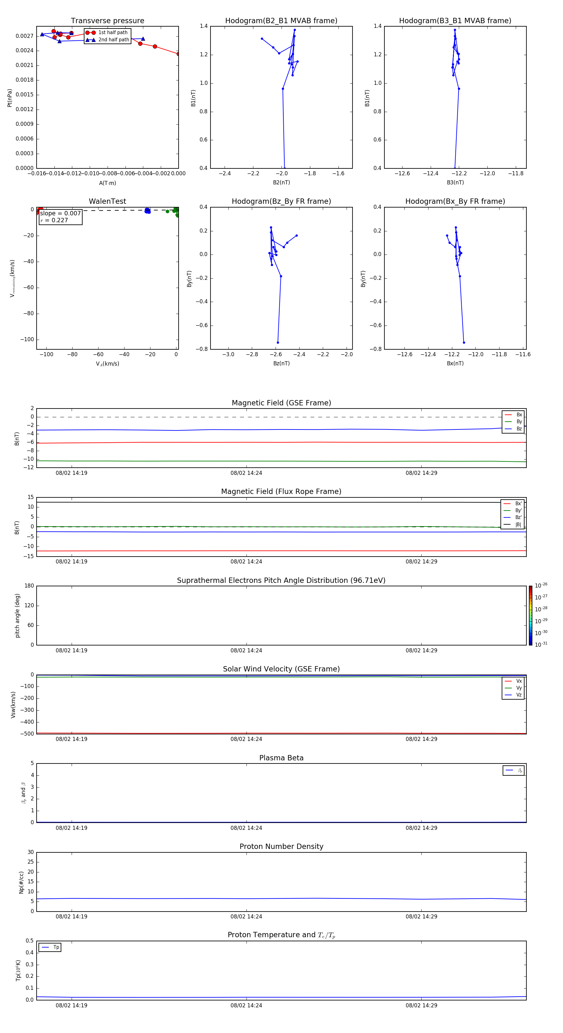Click the βp legend in the Plasma Beta plot
This screenshot has height=1033, width=563.
(513, 770)
